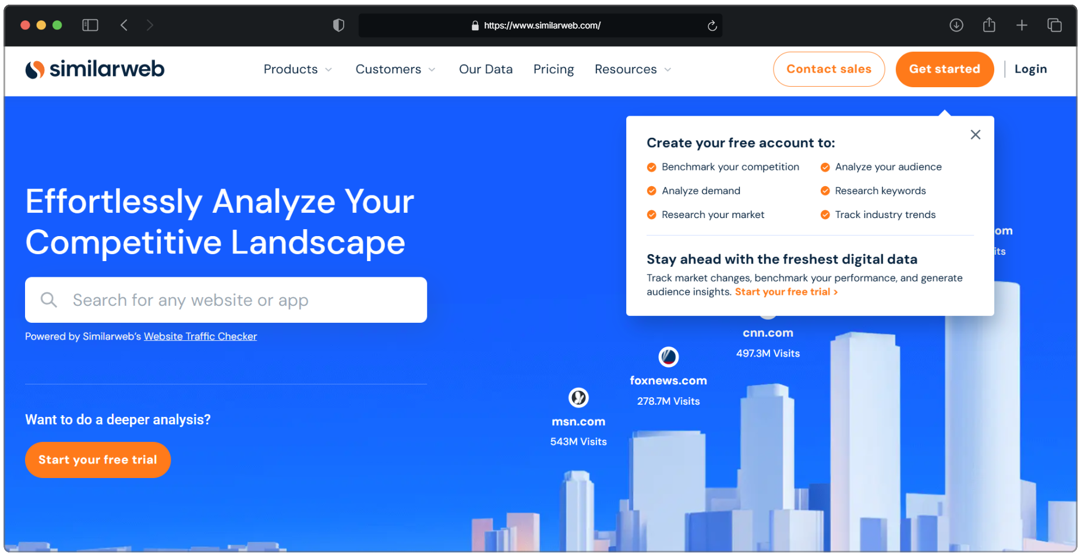The height and width of the screenshot is (560, 1084).
Task: Toggle the Safari sidebar icon
Action: pyautogui.click(x=90, y=25)
